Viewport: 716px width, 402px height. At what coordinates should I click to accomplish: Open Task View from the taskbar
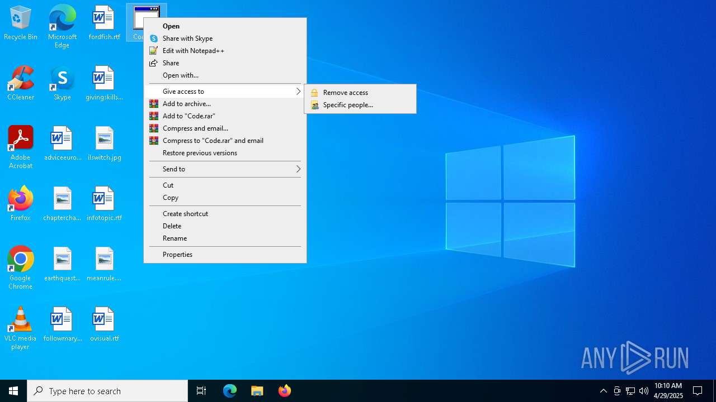[201, 391]
